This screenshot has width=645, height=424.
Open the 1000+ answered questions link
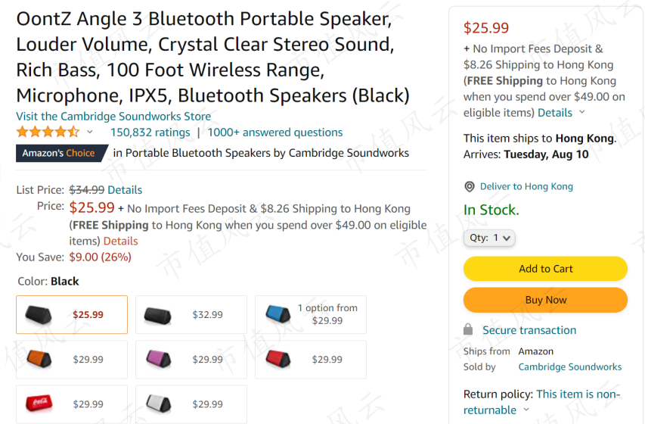point(274,132)
